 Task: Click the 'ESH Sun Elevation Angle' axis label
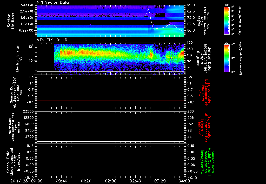(x=203, y=21)
